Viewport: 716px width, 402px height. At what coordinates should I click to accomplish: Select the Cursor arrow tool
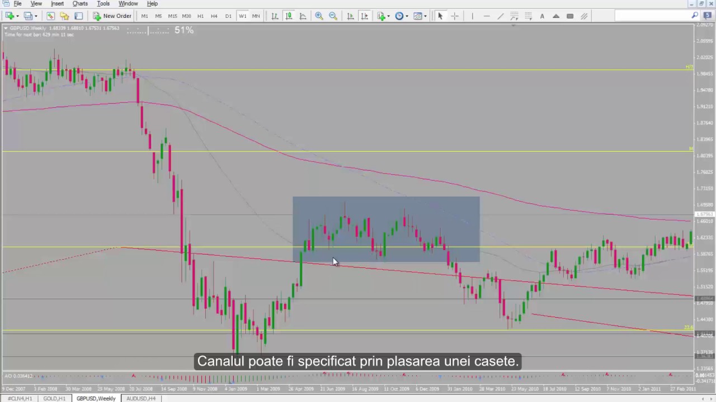[x=440, y=16]
